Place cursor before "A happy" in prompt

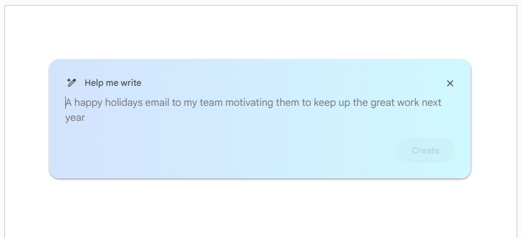pyautogui.click(x=66, y=103)
